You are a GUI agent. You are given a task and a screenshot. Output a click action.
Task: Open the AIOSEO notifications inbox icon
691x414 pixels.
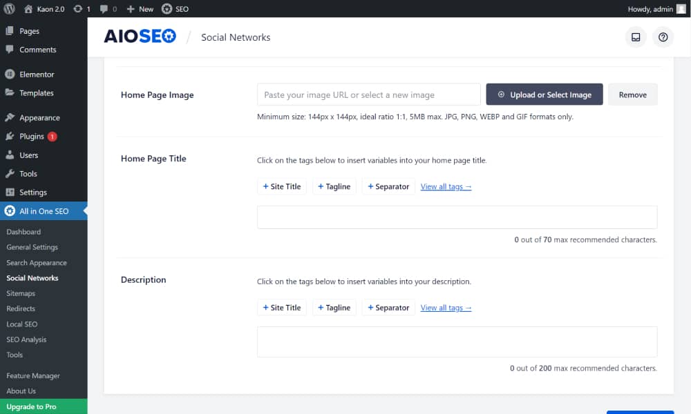click(636, 37)
